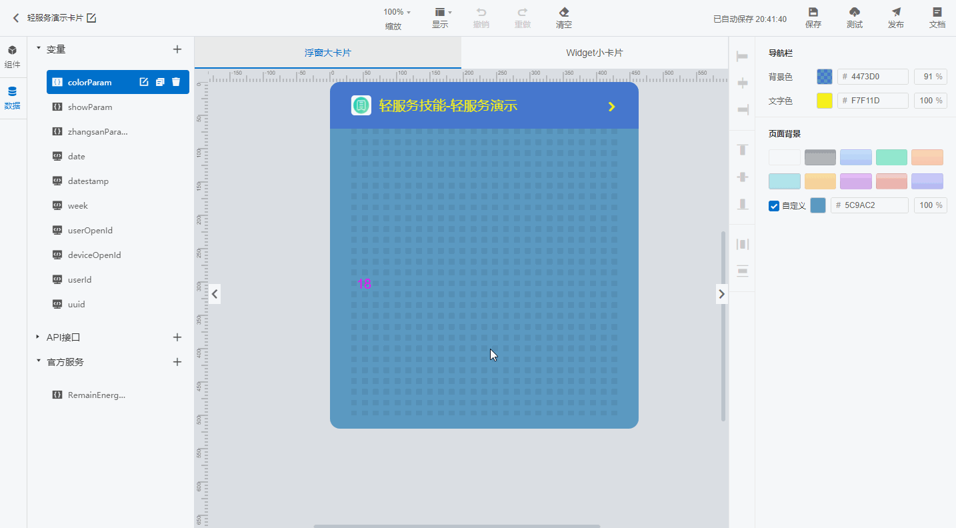Click the yellow 文字色 color swatch

[x=825, y=101]
